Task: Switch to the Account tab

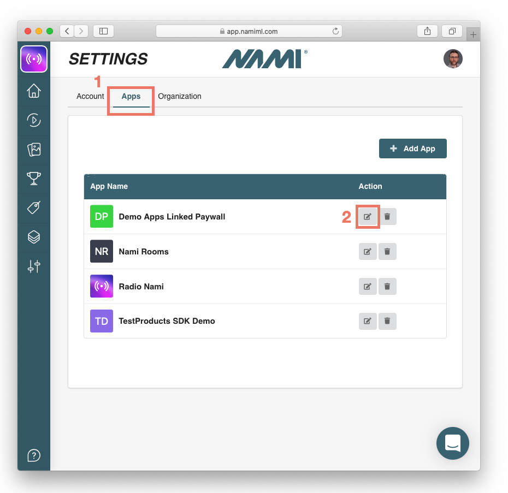Action: 90,96
